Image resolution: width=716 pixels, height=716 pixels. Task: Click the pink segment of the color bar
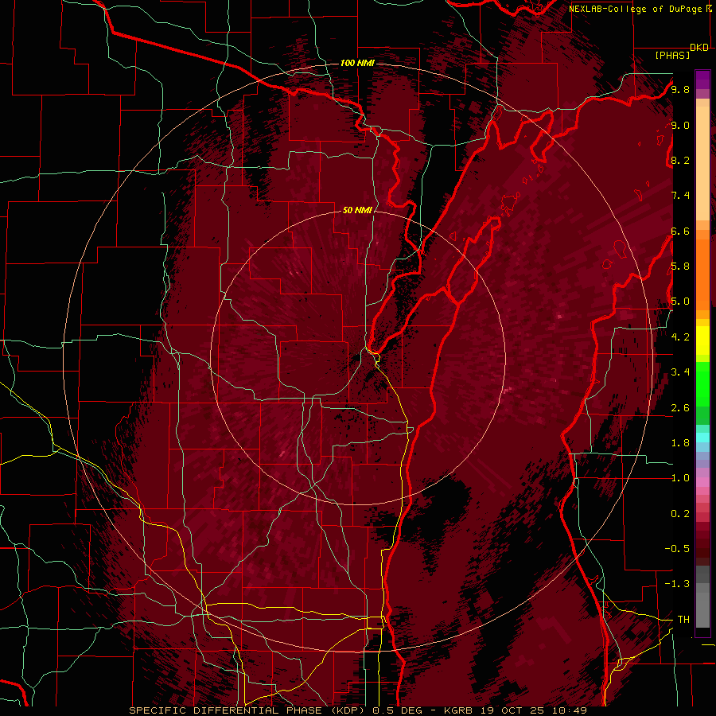702,482
